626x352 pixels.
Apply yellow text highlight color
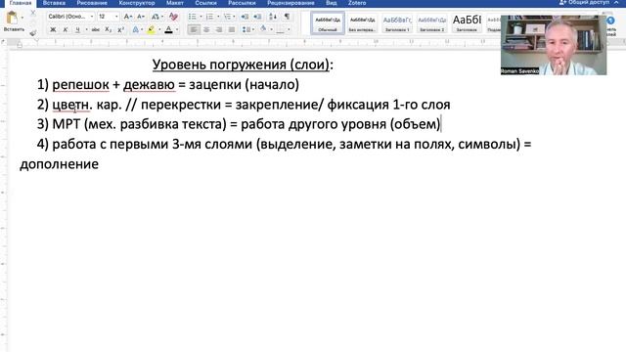pos(152,29)
